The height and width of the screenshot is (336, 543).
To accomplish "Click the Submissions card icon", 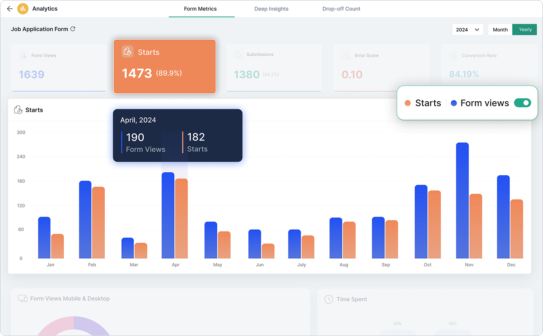I will click(x=238, y=54).
